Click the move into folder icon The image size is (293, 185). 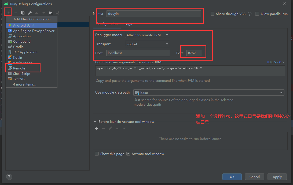pos(51,13)
